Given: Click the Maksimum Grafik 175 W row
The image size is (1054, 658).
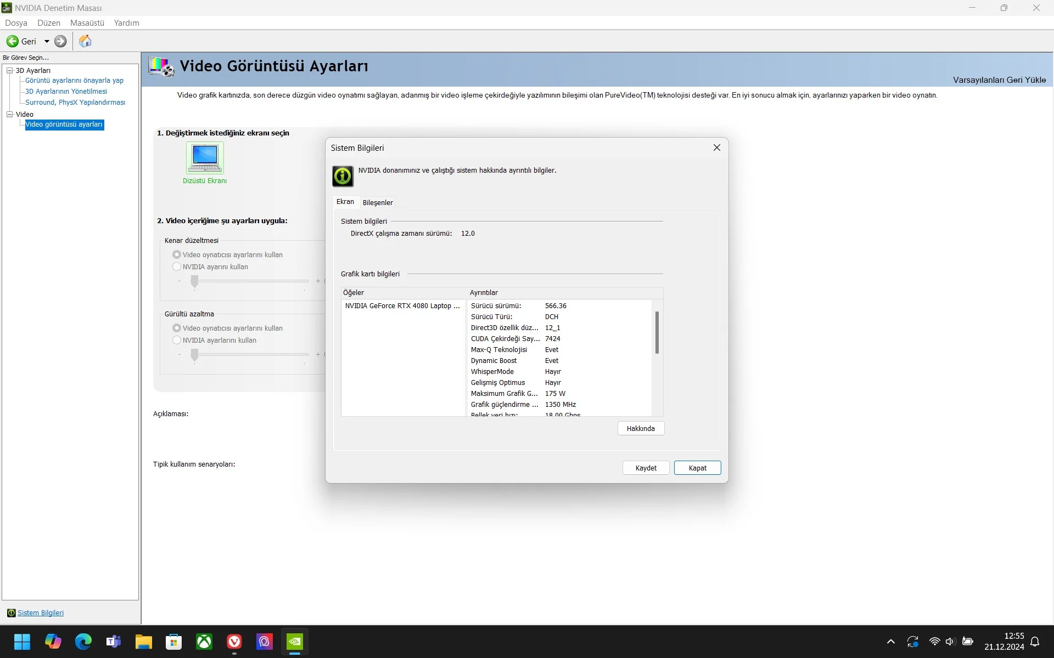Looking at the screenshot, I should point(560,394).
